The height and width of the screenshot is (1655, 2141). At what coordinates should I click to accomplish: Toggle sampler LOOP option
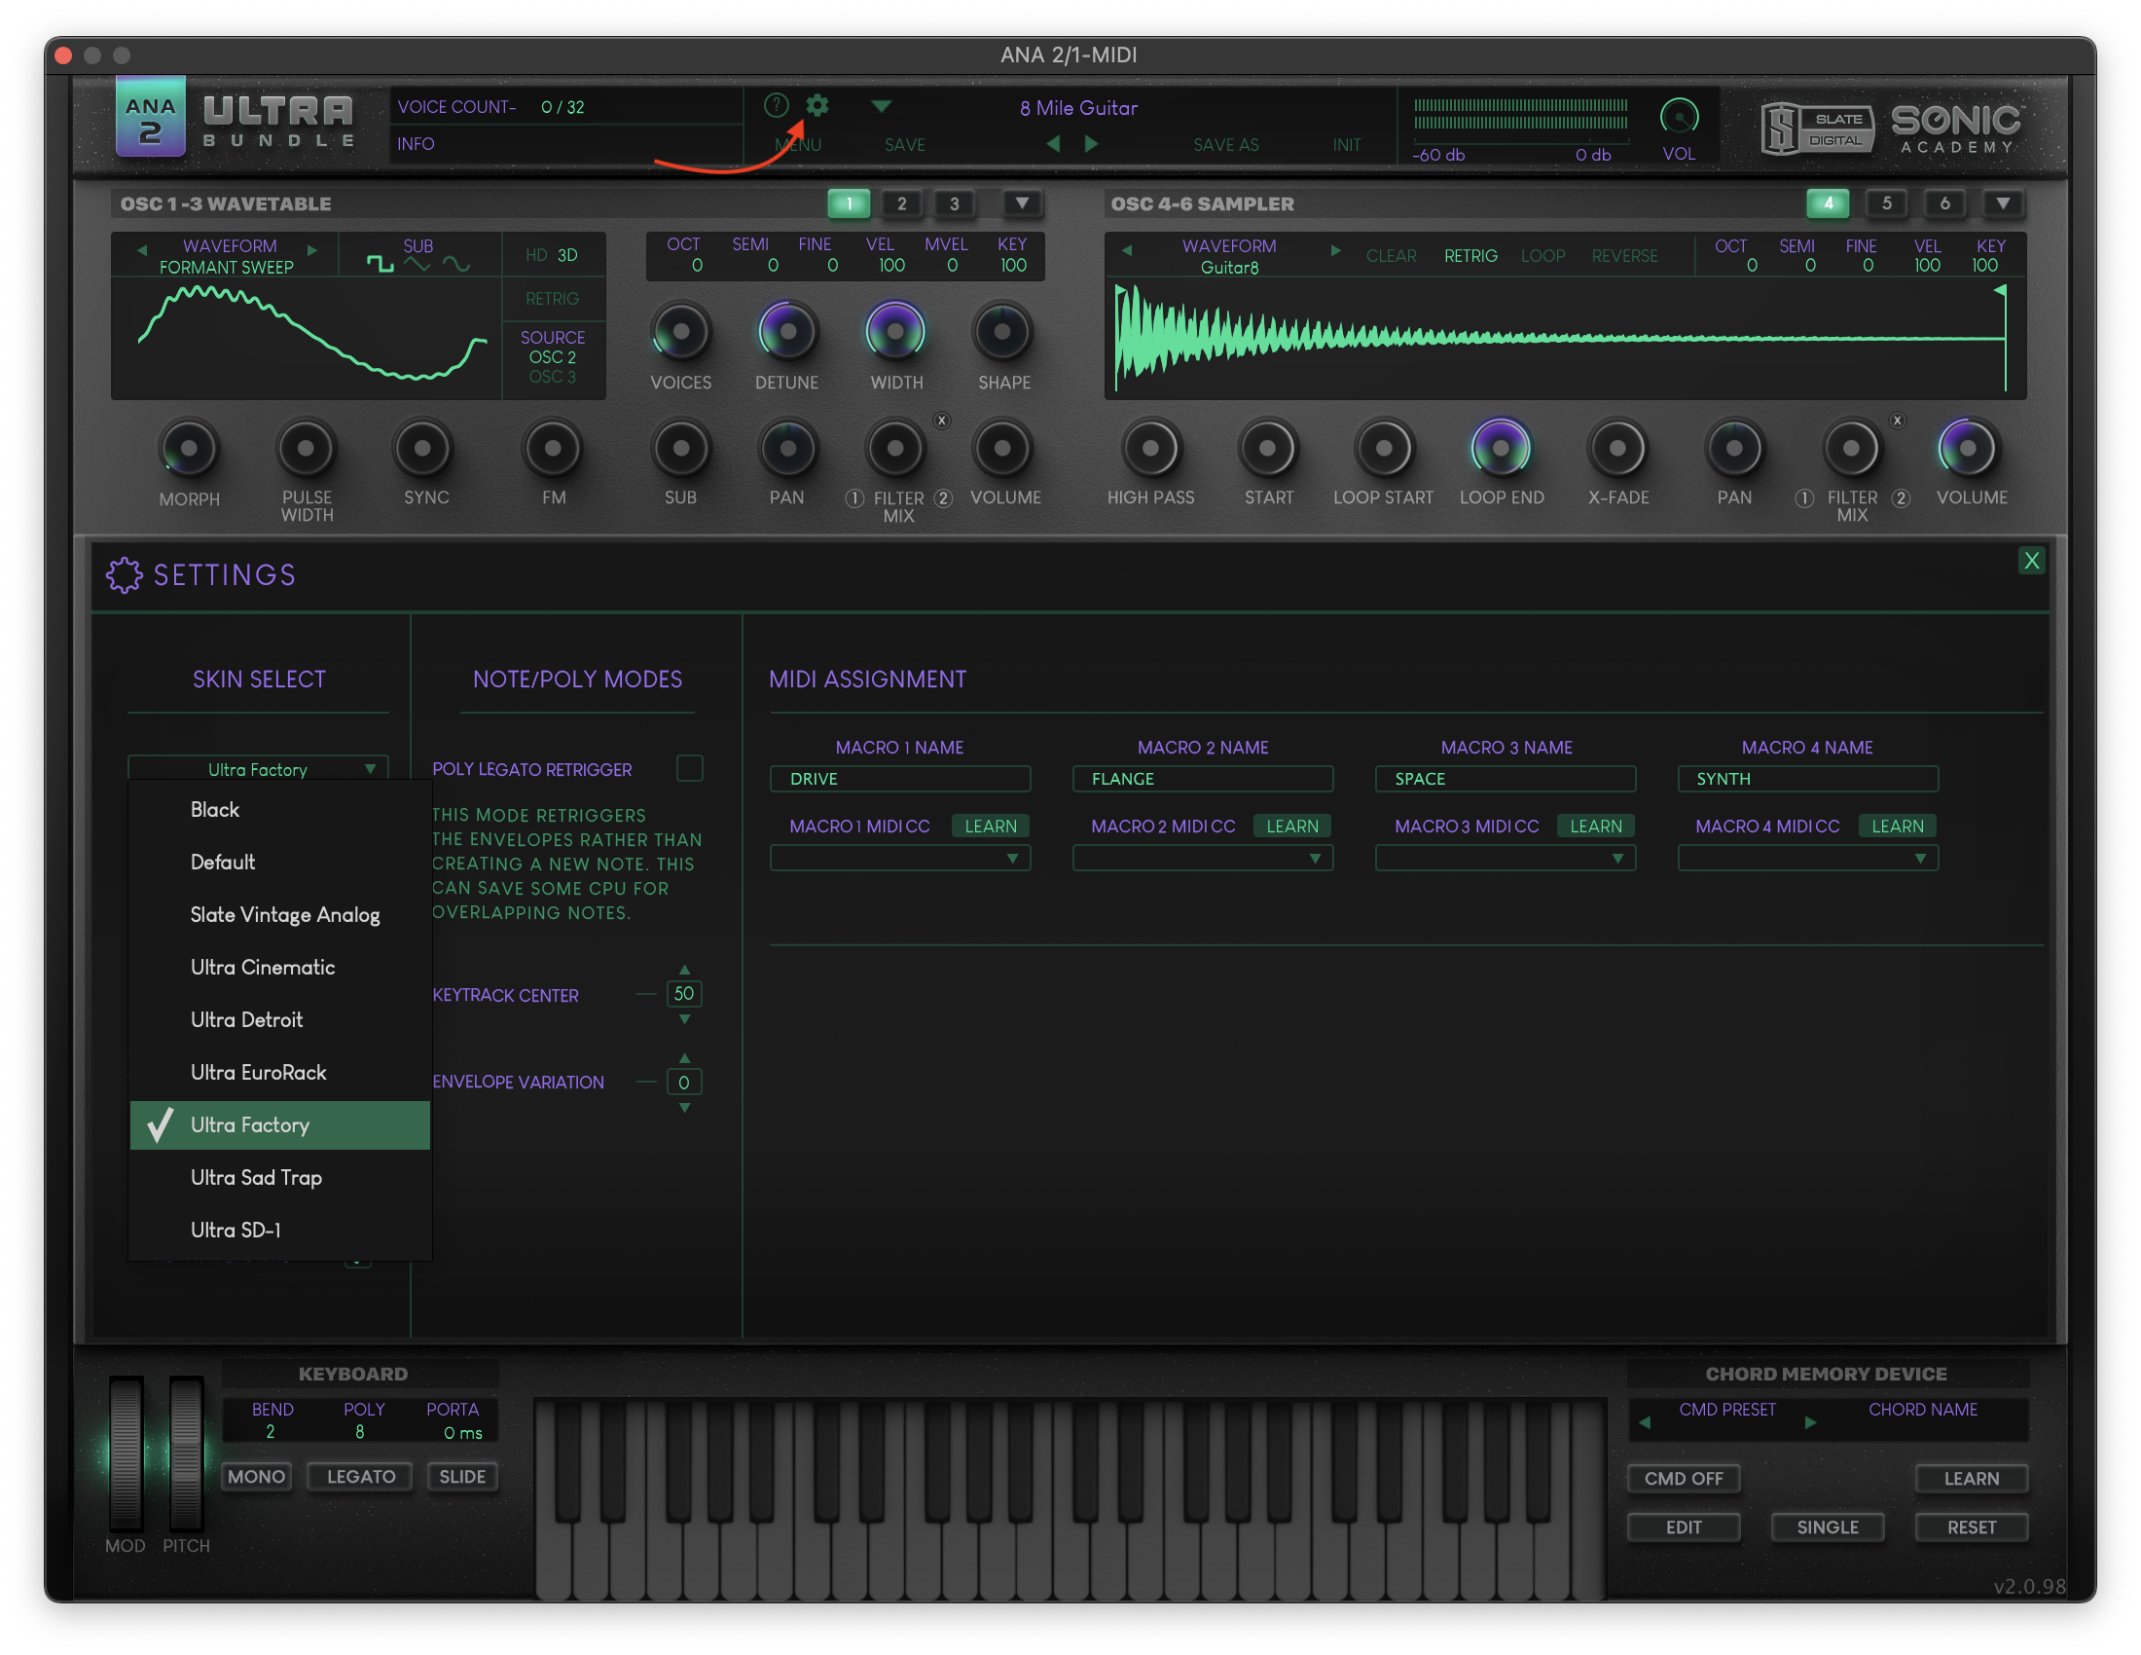[1543, 256]
